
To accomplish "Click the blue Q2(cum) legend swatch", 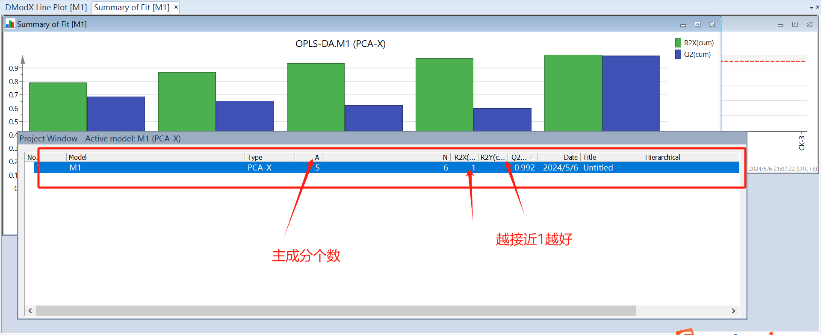I will (678, 54).
